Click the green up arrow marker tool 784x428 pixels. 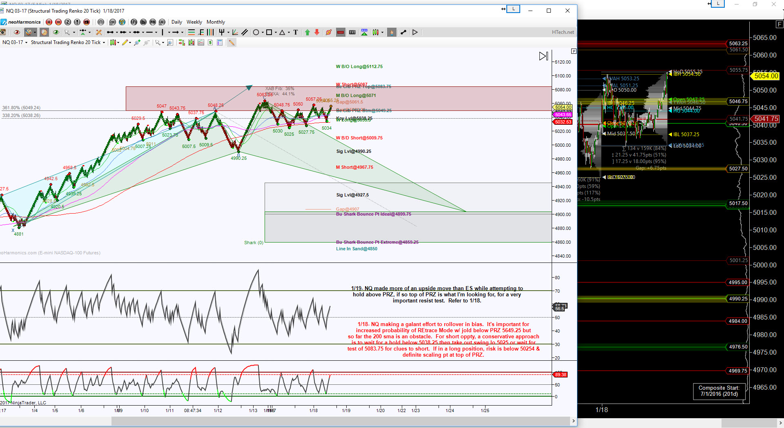pos(307,32)
